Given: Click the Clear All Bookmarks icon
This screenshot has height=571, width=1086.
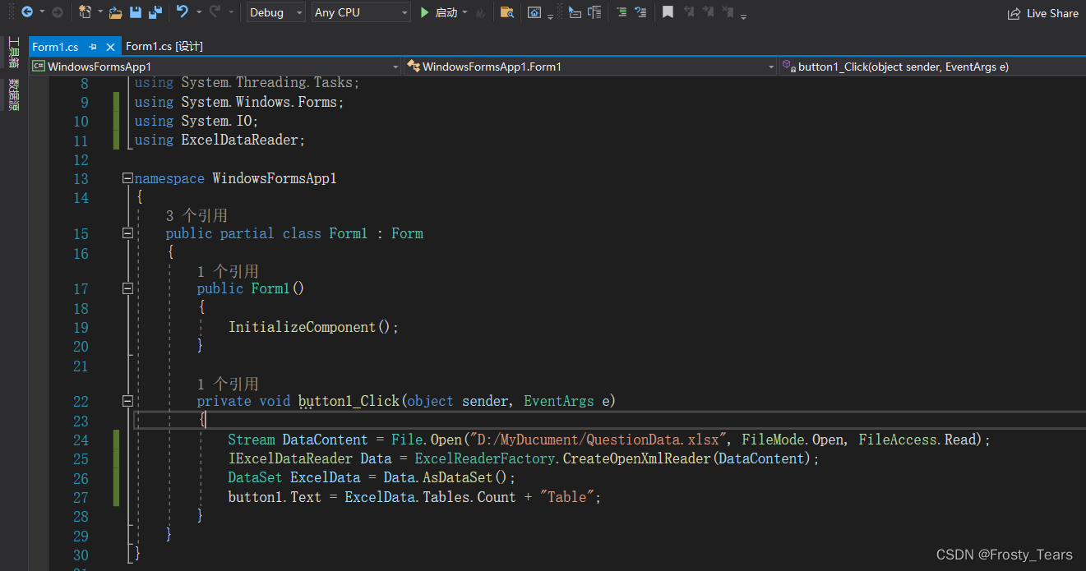Looking at the screenshot, I should (727, 12).
